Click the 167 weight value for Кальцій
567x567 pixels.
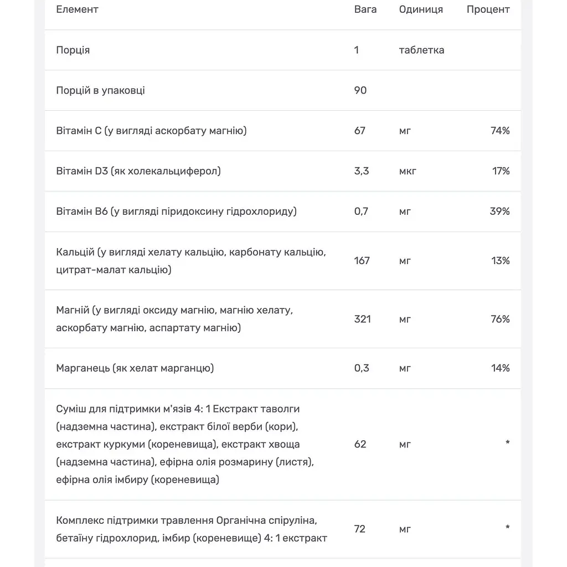pyautogui.click(x=362, y=261)
